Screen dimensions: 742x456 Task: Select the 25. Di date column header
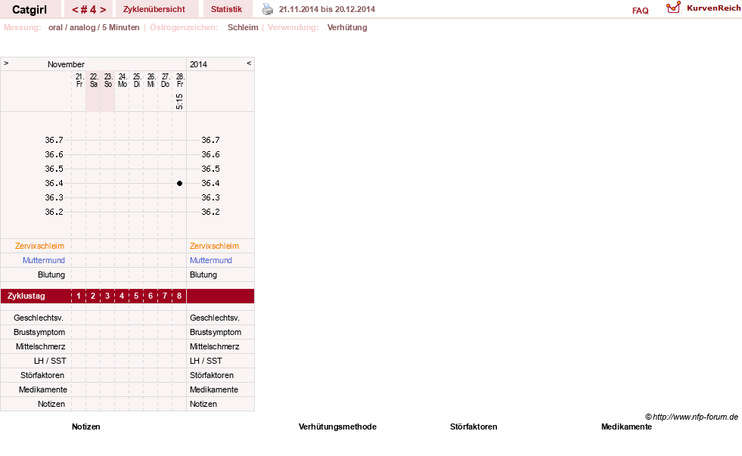pos(137,80)
